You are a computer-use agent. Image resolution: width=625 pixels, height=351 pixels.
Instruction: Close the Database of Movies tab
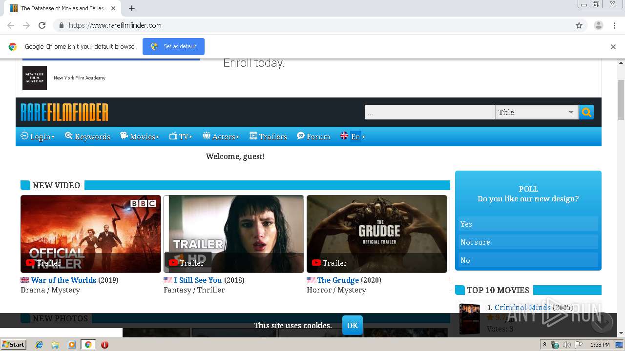[113, 8]
